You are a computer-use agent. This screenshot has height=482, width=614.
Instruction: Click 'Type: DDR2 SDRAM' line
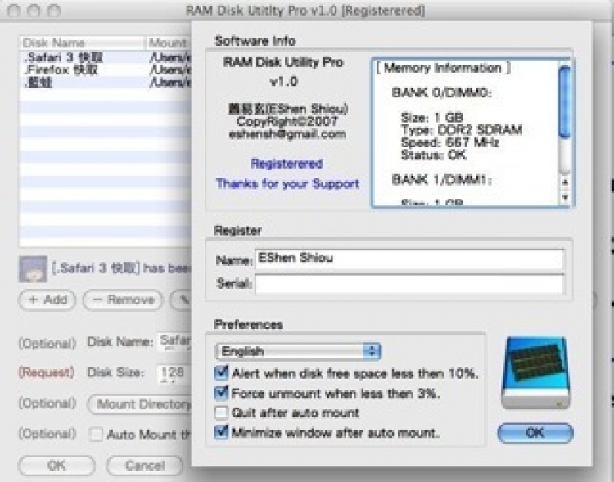[462, 130]
